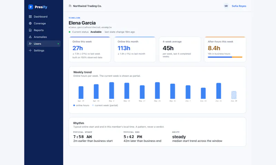276x165 pixels.
Task: Click the hatched current week legend marker
Action: point(93,105)
